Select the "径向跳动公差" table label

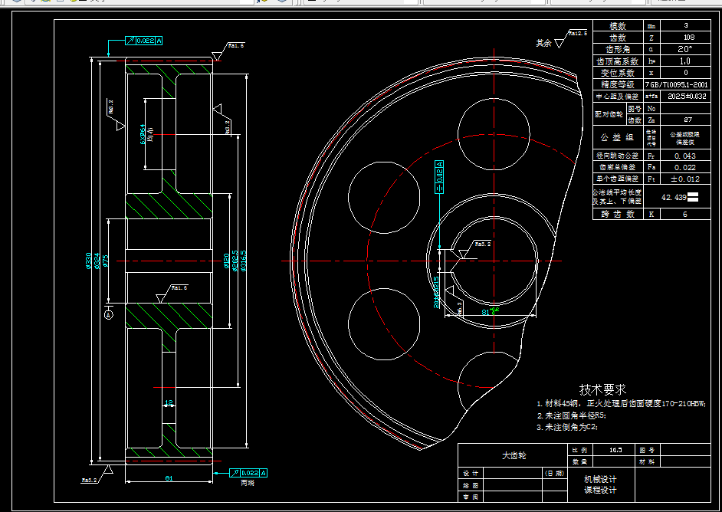(618, 156)
